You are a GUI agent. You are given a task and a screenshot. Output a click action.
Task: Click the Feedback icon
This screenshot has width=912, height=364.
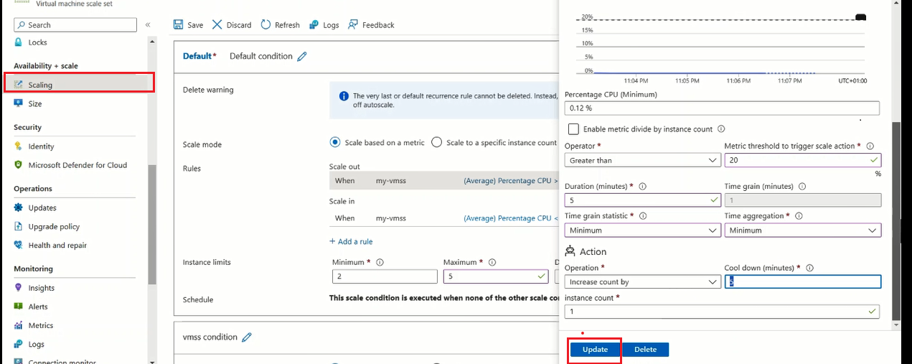coord(352,24)
